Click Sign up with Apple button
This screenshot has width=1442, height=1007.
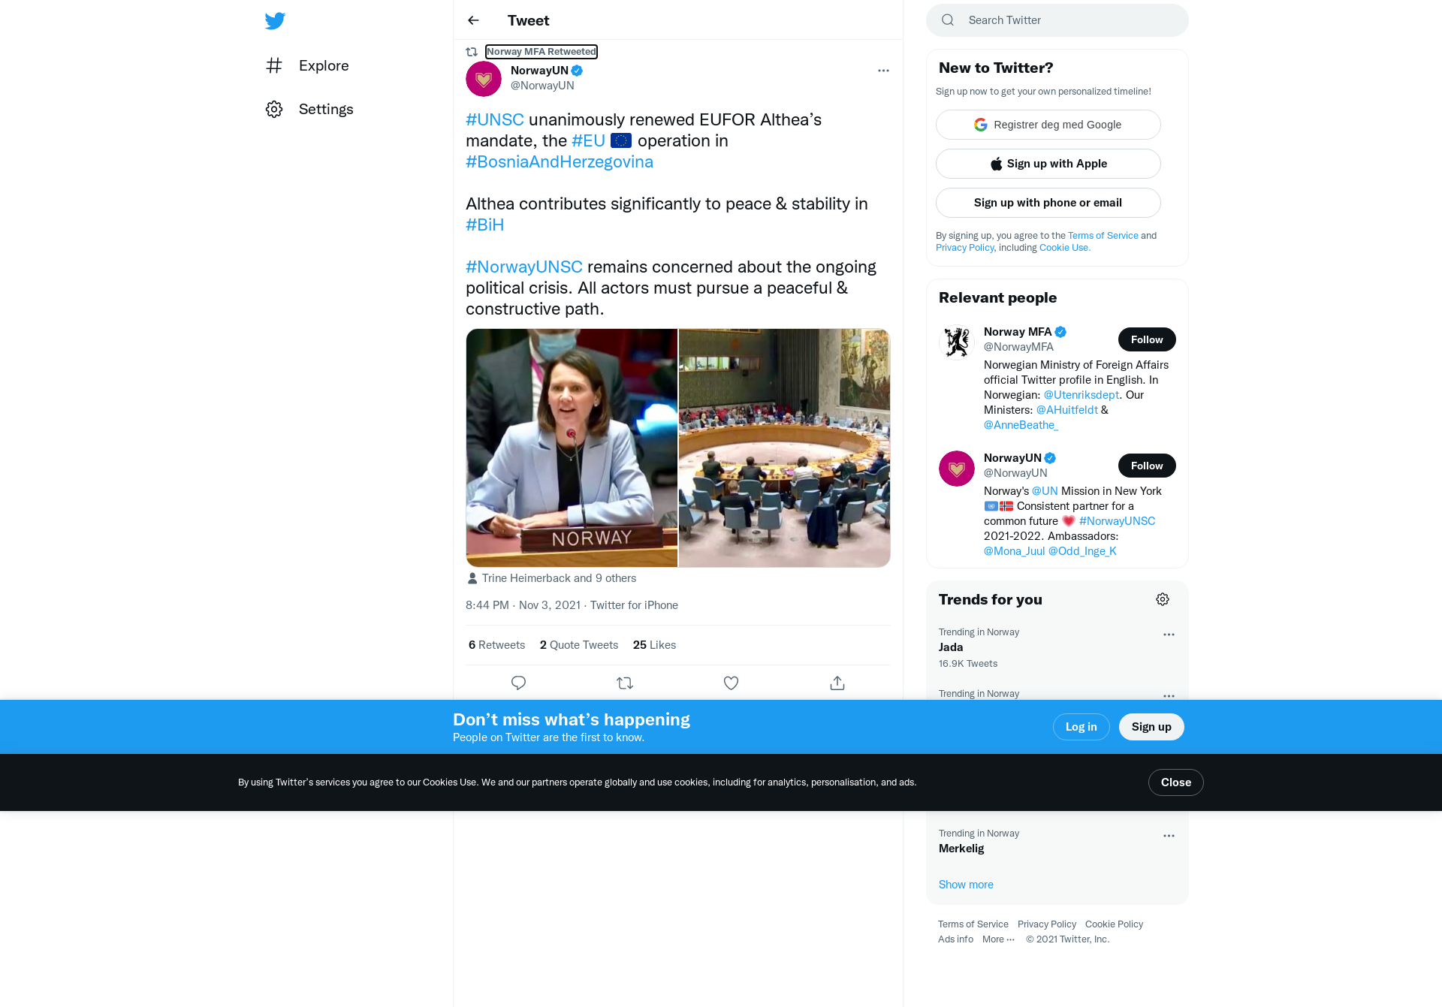[x=1048, y=164]
